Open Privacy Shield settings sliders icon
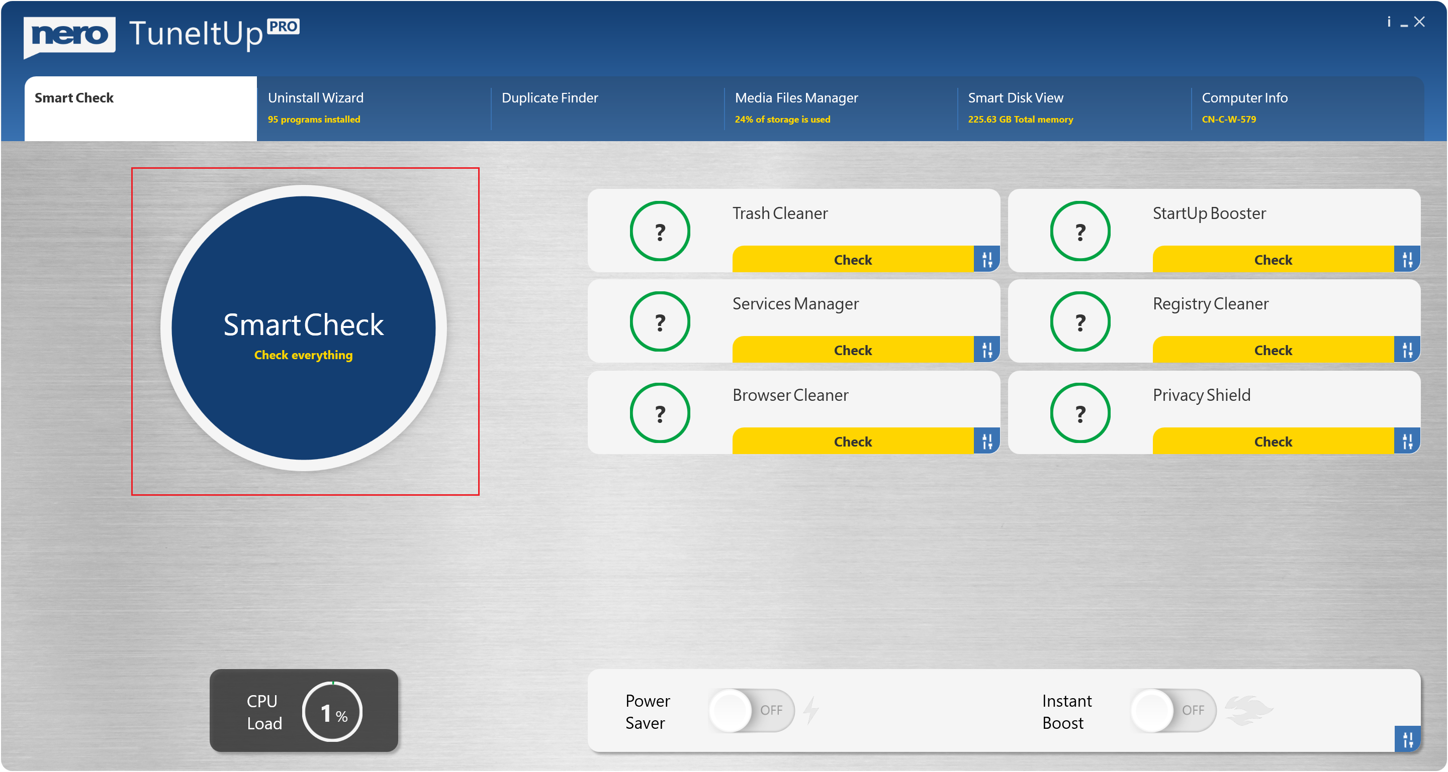Image resolution: width=1448 pixels, height=772 pixels. (x=1407, y=442)
